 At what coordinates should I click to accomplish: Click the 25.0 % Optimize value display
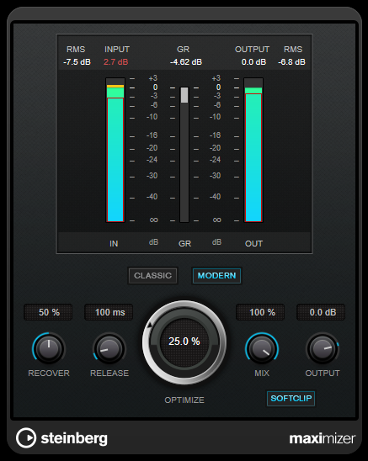click(184, 342)
